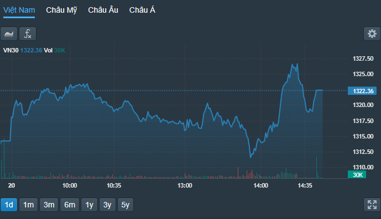Click the 13:00 time axis marker

coord(185,185)
